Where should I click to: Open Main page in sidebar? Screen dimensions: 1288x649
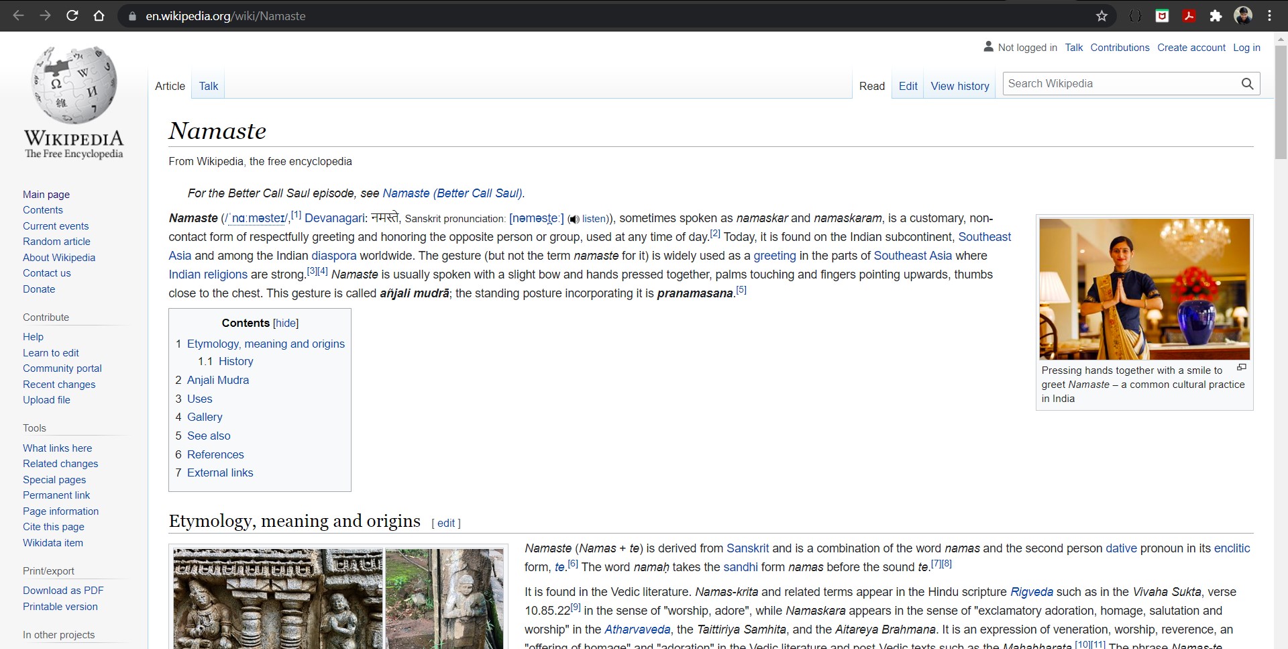pyautogui.click(x=46, y=195)
